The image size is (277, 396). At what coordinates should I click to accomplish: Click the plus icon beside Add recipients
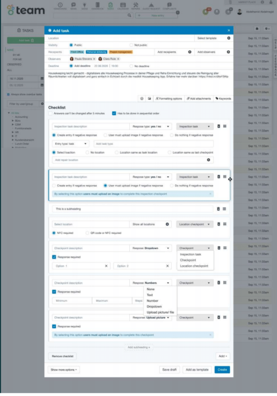[x=190, y=52]
